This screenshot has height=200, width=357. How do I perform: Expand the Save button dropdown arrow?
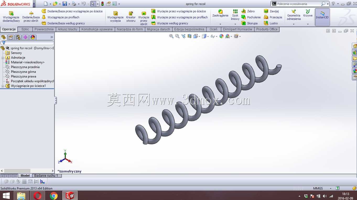click(x=69, y=4)
